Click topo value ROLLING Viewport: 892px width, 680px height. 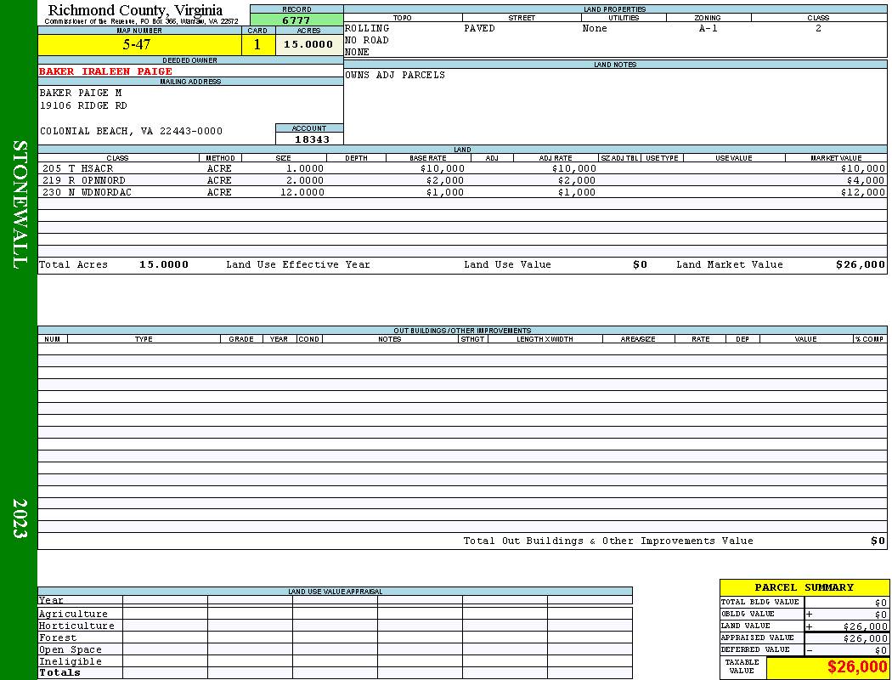pyautogui.click(x=367, y=28)
